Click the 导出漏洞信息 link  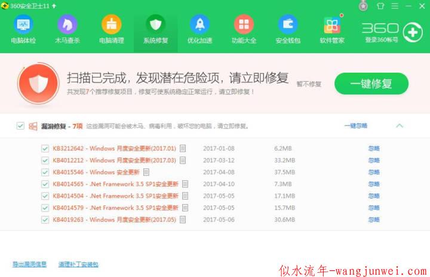[30, 264]
